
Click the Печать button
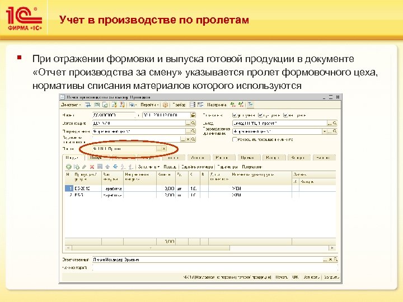(282, 277)
